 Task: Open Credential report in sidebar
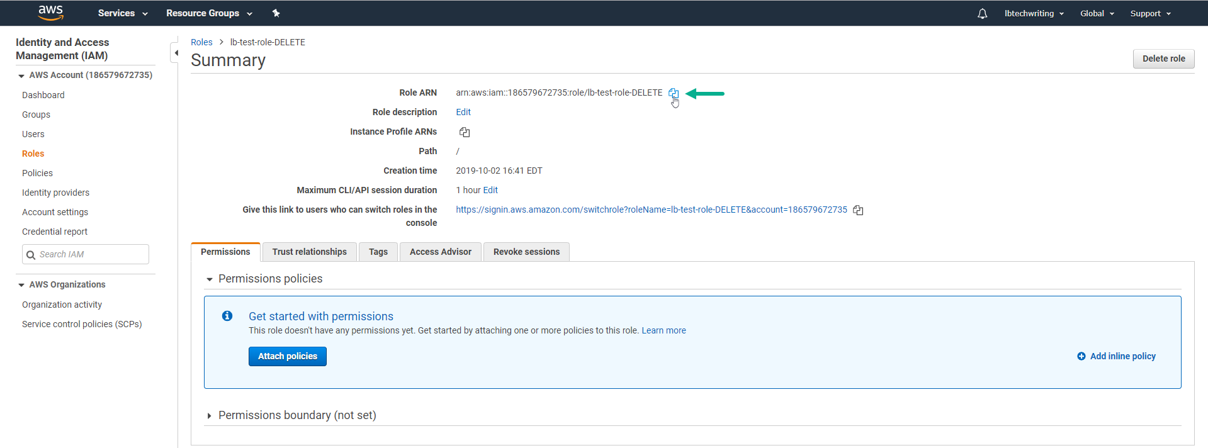point(55,232)
